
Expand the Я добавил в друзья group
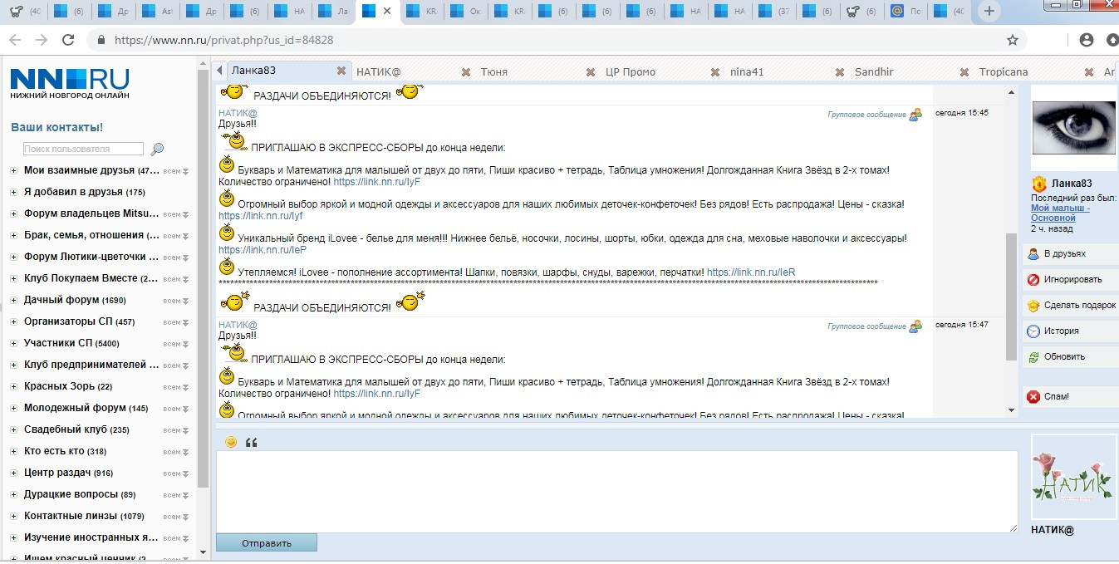[13, 193]
